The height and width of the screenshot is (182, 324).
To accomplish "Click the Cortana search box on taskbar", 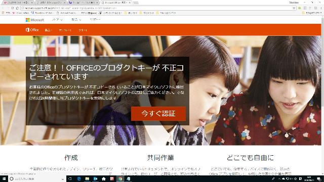I will 37,178.
